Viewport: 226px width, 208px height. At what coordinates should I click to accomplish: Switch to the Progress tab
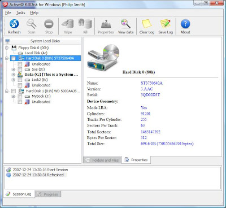[48, 194]
